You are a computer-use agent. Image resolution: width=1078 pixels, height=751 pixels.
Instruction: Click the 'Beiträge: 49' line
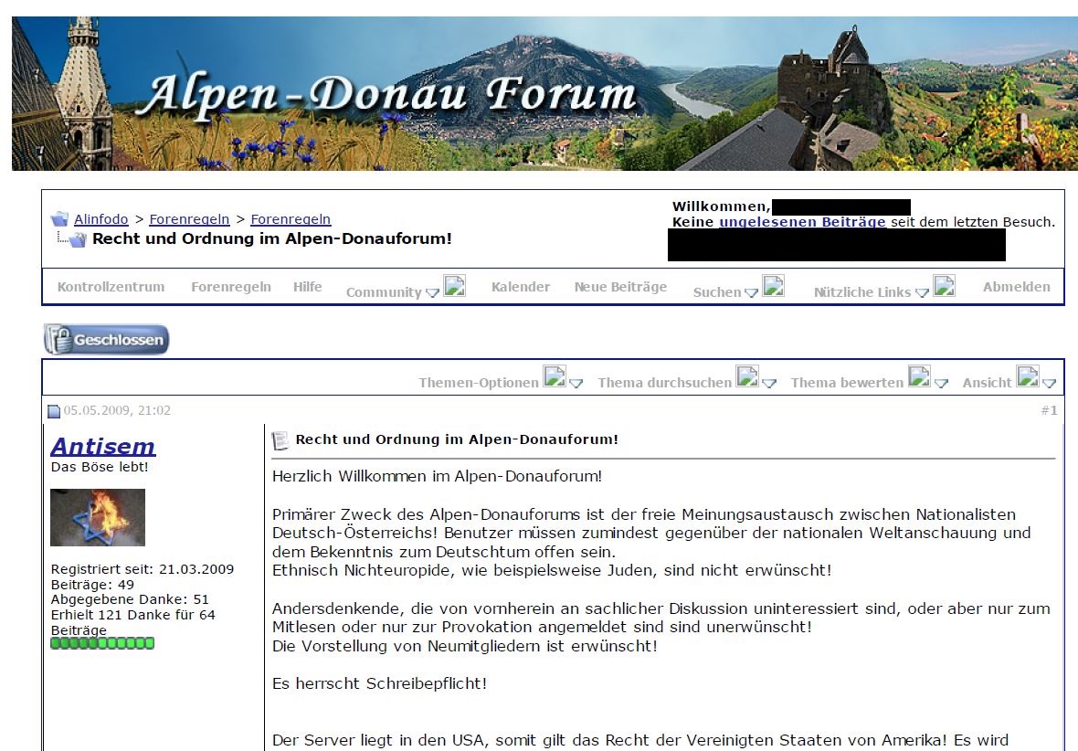pyautogui.click(x=92, y=585)
